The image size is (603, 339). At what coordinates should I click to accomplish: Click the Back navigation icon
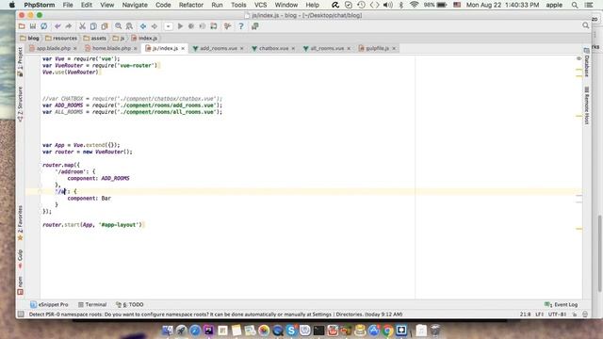coord(143,26)
